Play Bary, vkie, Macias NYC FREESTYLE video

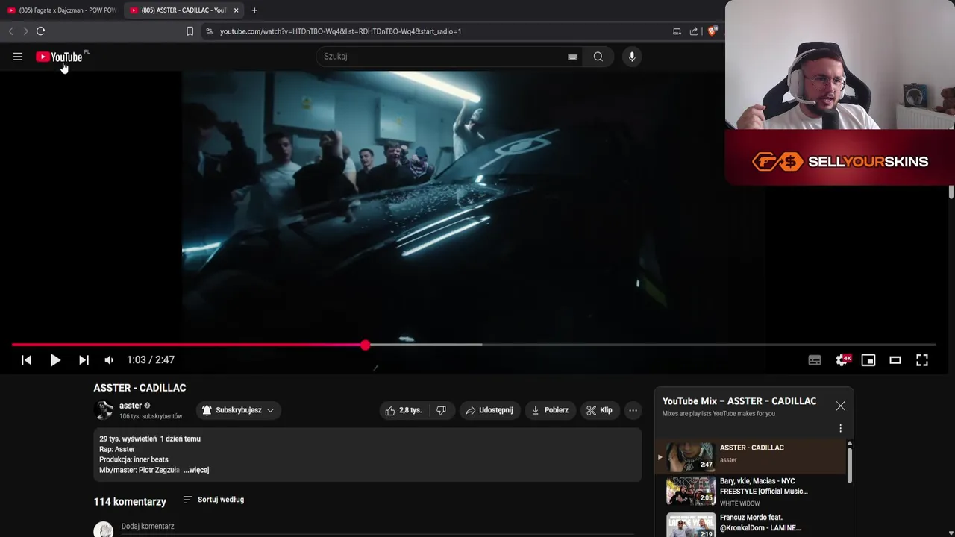coord(750,491)
